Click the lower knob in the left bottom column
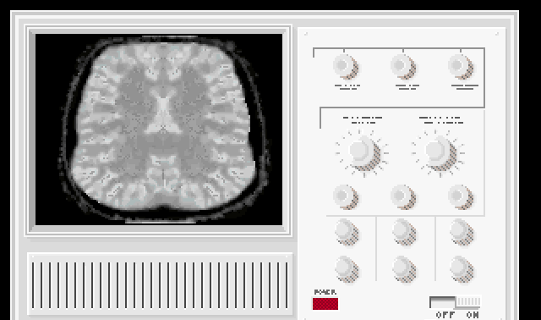The image size is (541, 320). 347,269
